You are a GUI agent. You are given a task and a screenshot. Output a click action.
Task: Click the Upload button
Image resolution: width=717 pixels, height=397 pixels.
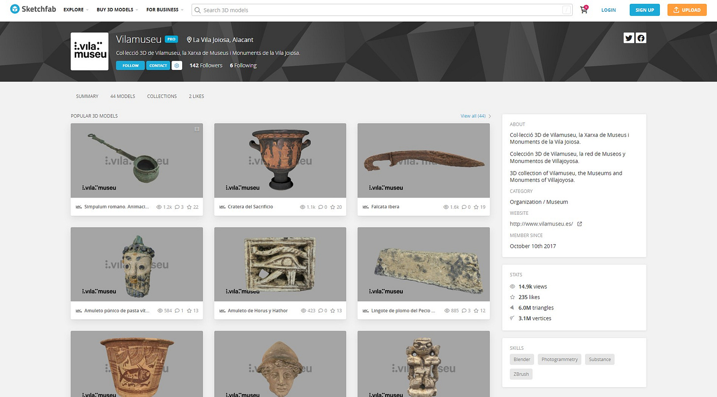(687, 10)
